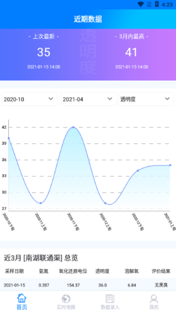176x313 pixels.
Task: Open the 数据录入 document icon
Action: 110,299
